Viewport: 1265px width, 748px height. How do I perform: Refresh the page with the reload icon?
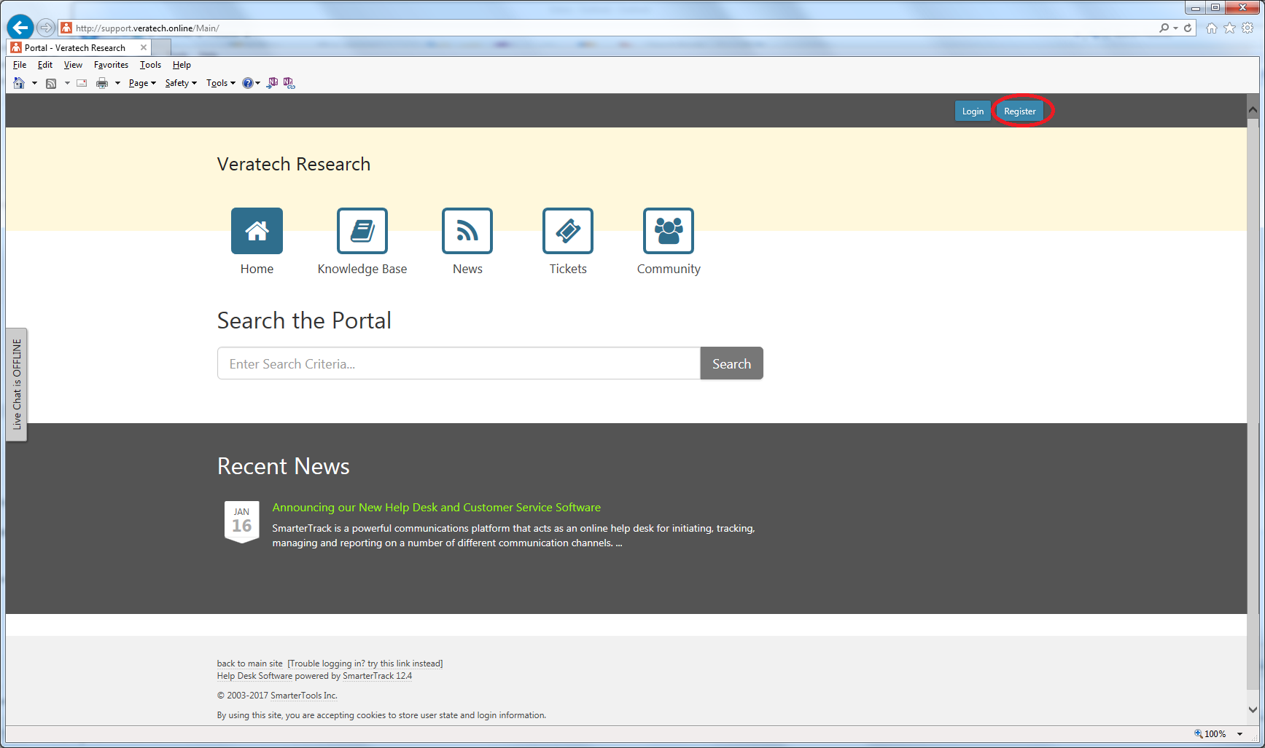1188,28
